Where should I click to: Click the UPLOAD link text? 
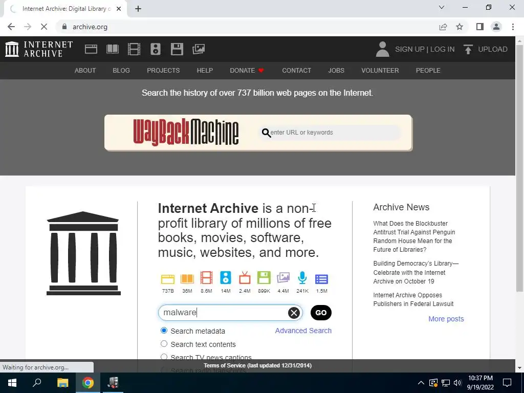point(493,49)
